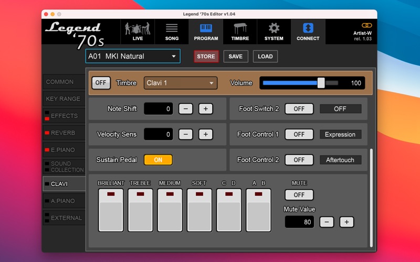The width and height of the screenshot is (420, 262).
Task: Select the A.PIANO sidebar tab
Action: click(x=64, y=201)
